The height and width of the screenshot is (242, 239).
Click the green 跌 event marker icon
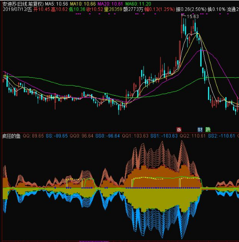click(208, 129)
